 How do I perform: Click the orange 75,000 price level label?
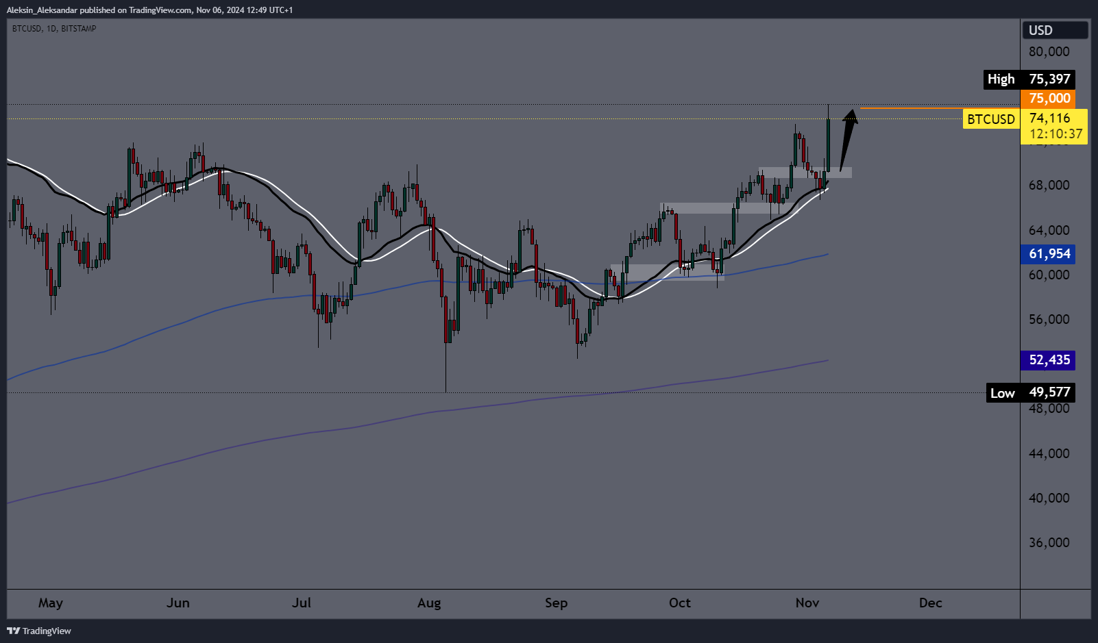(1049, 98)
